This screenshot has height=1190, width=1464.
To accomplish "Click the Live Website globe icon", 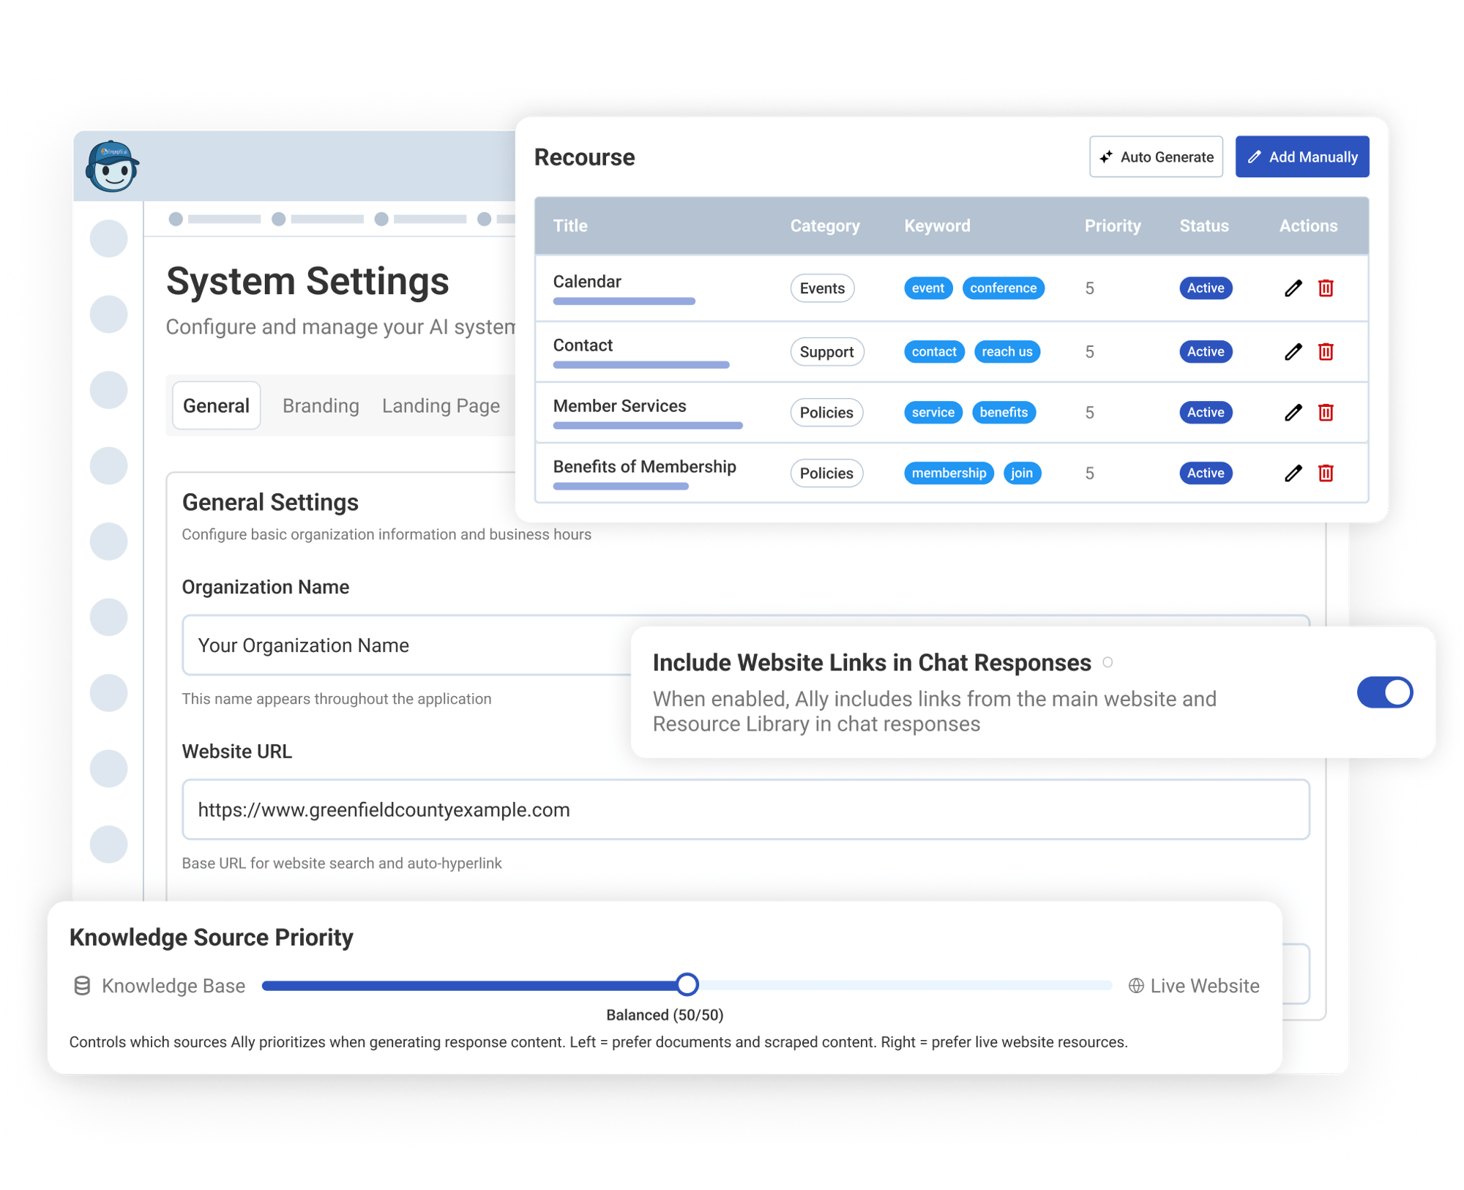I will (1135, 986).
